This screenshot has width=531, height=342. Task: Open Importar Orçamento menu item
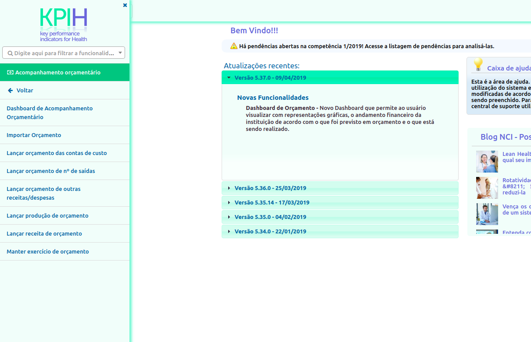tap(65, 135)
